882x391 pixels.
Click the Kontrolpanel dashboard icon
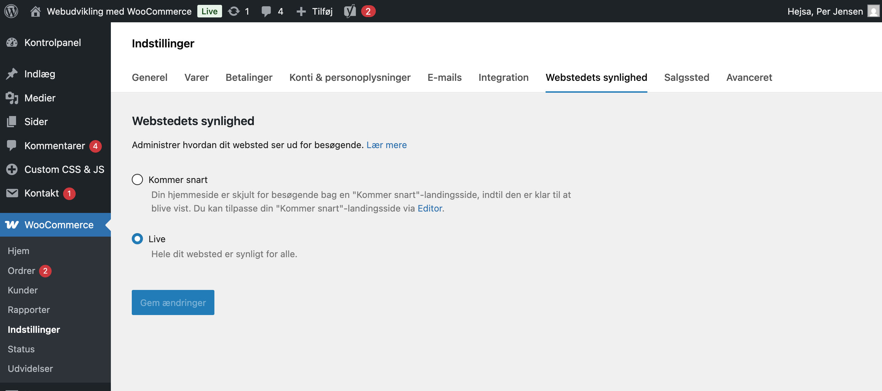[12, 43]
